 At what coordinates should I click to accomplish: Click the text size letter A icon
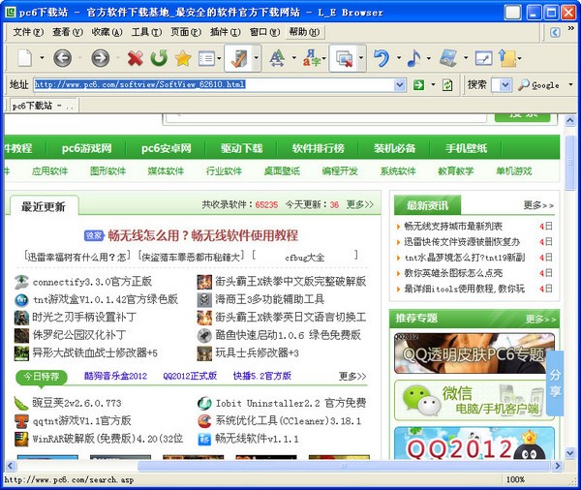(x=277, y=58)
